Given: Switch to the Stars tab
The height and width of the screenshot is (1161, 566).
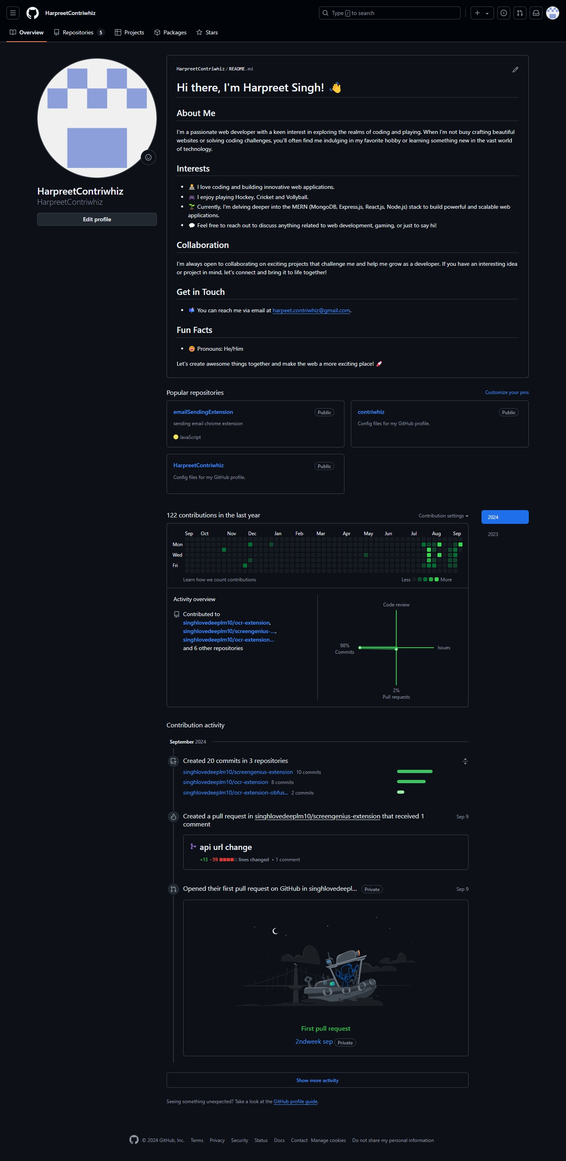Looking at the screenshot, I should click(207, 32).
